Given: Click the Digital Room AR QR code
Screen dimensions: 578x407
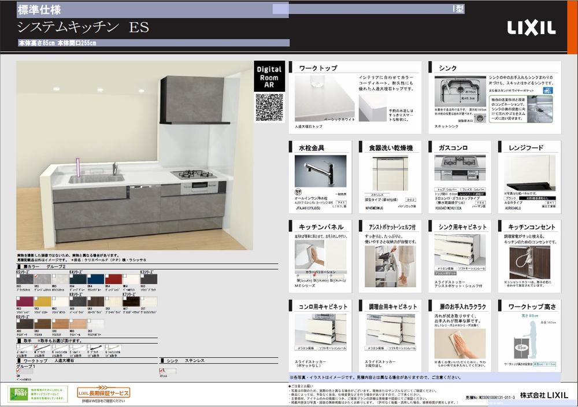Looking at the screenshot, I should (269, 108).
